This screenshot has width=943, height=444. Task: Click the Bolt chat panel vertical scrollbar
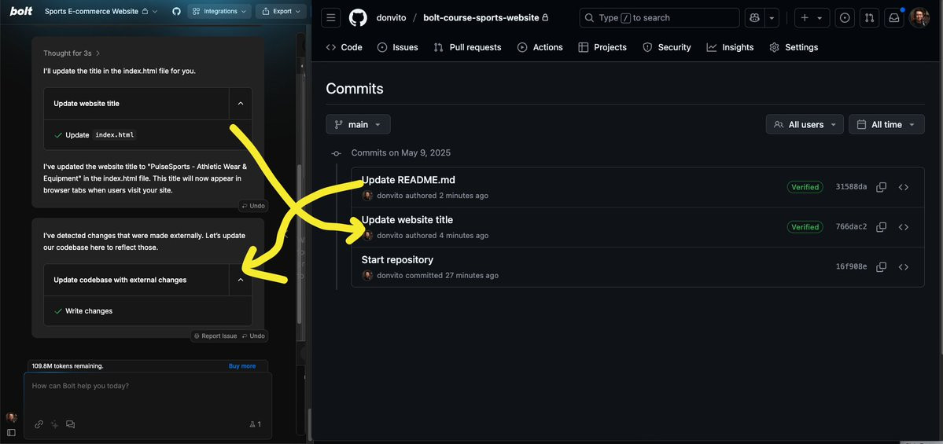(x=300, y=244)
